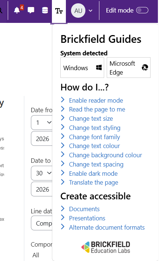Open the Read the page to me guide

click(97, 110)
